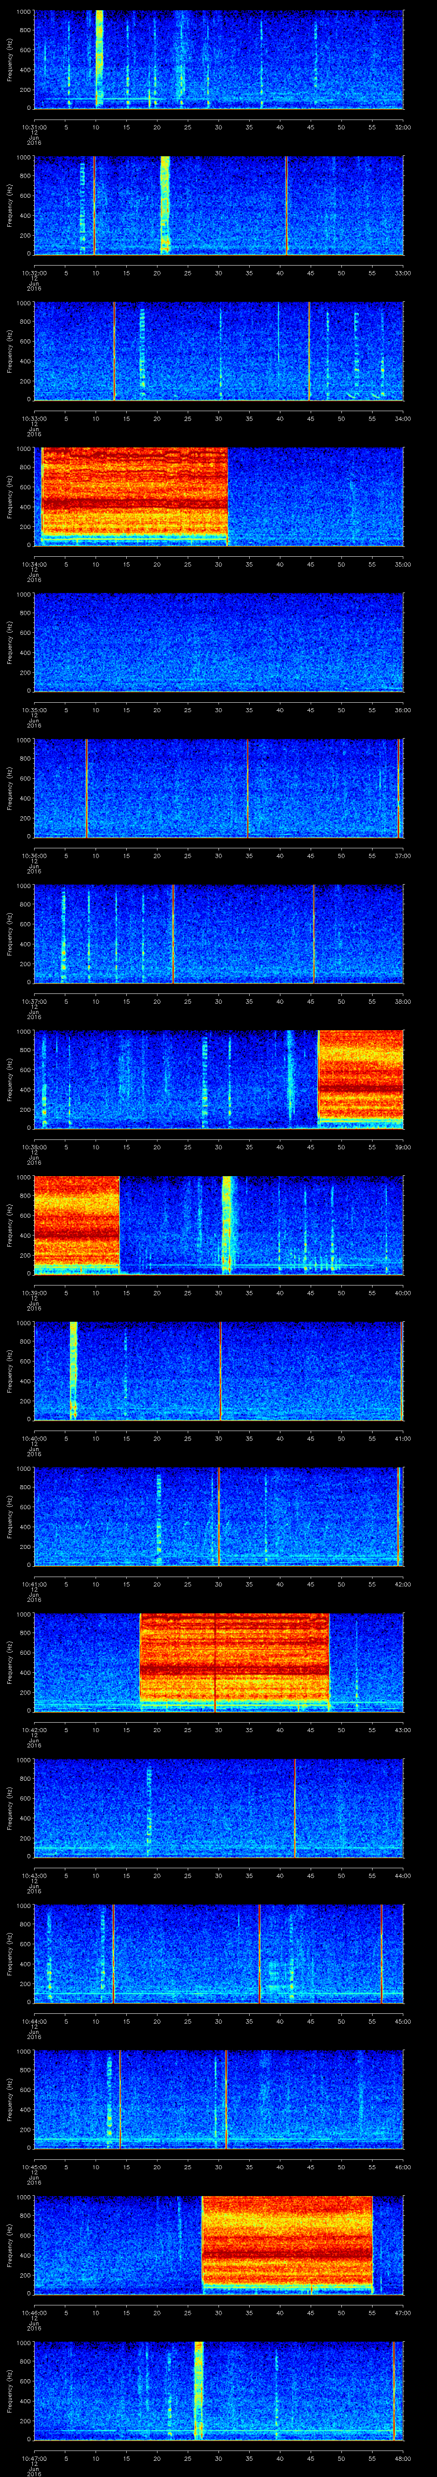
Task: Click the 10:33:00 start time label
Action: tap(35, 418)
